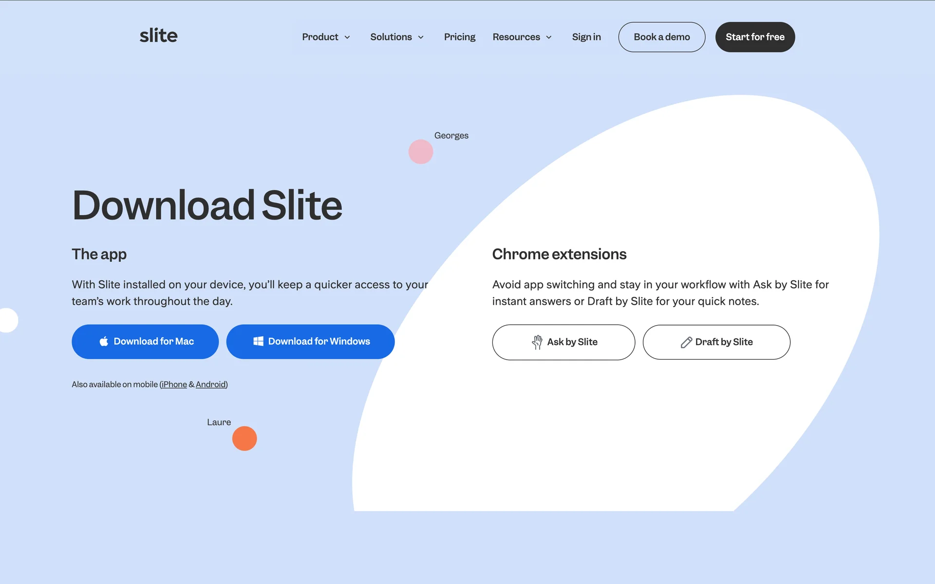Expand the Product menu chevron
This screenshot has height=584, width=935.
(x=347, y=37)
